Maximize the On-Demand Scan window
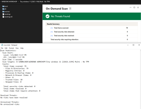The width and height of the screenshot is (141, 109). (x=134, y=7)
